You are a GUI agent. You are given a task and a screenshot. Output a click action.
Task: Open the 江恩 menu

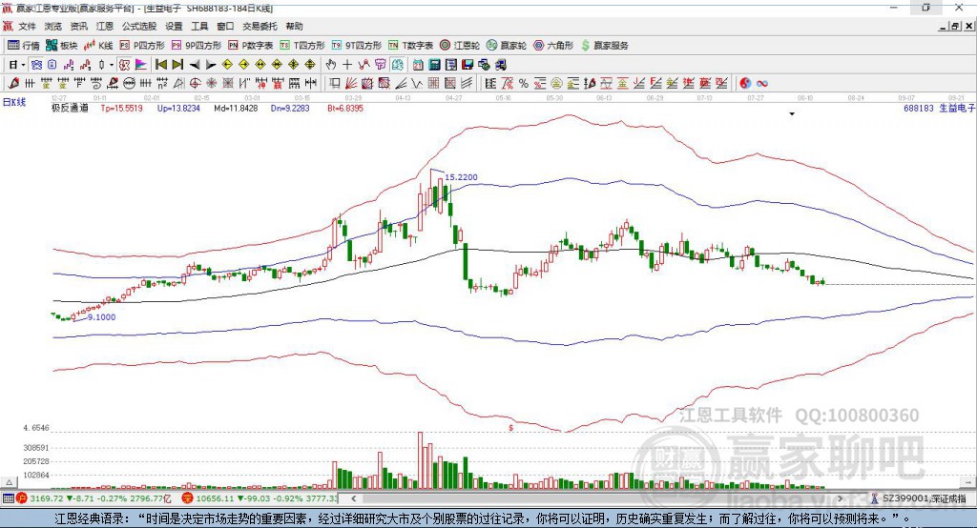click(x=105, y=26)
